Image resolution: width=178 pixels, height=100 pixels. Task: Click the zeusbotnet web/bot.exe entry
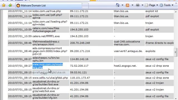46,90
